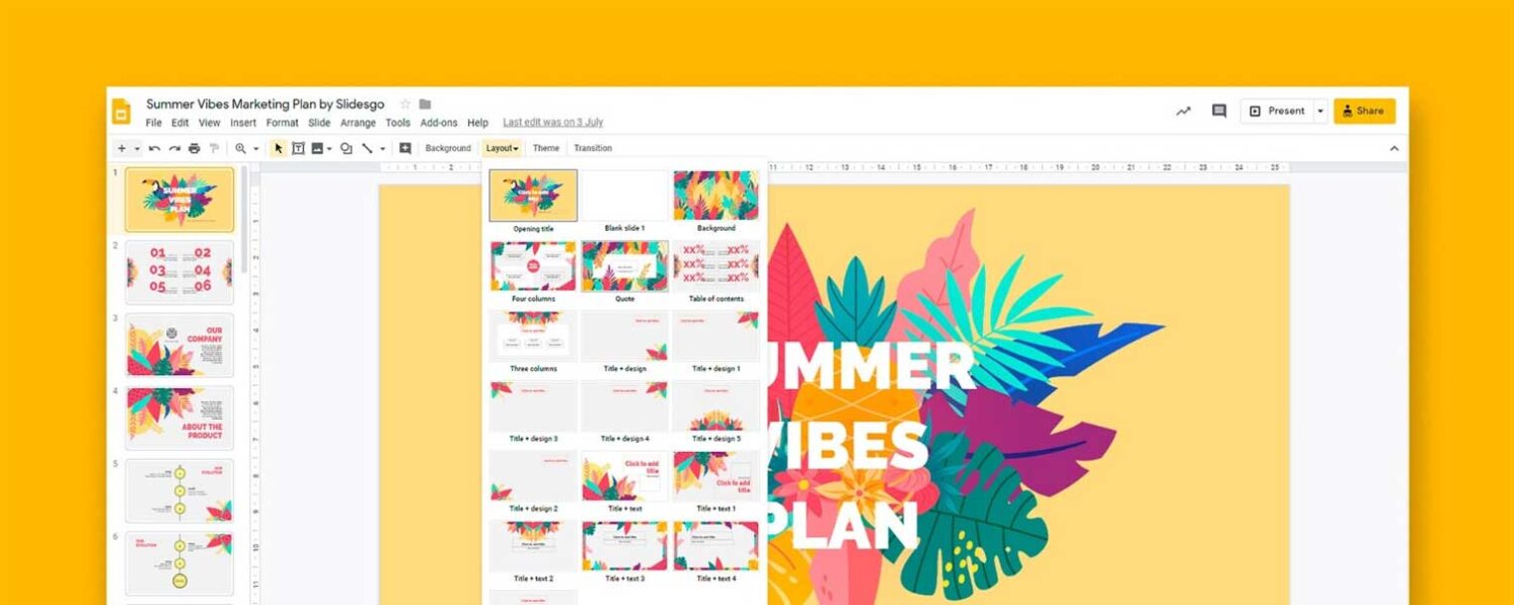Open the new slide dropdown arrow
This screenshot has width=1514, height=605.
tap(137, 147)
